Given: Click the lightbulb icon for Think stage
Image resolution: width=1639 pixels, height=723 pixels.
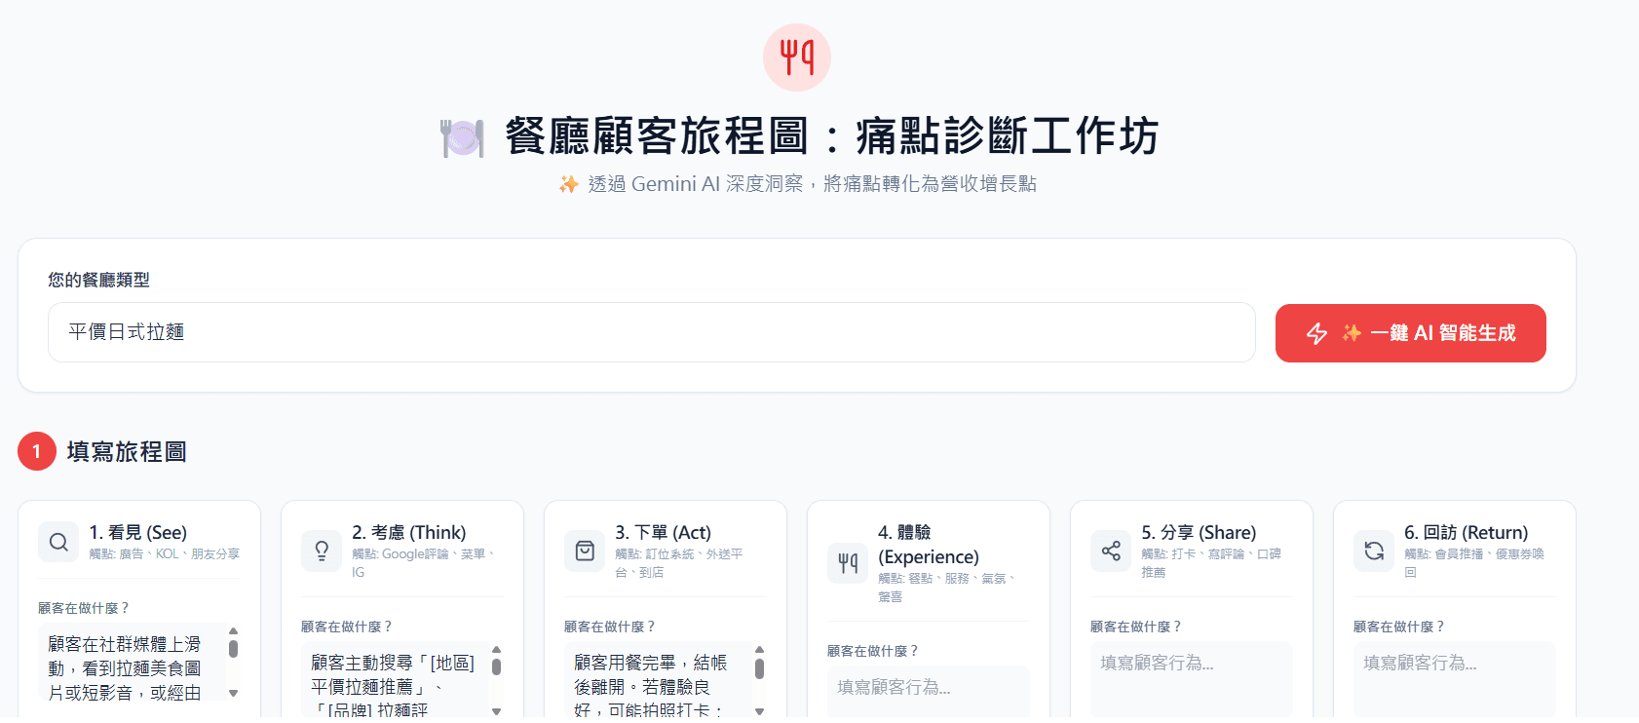Looking at the screenshot, I should (x=322, y=551).
